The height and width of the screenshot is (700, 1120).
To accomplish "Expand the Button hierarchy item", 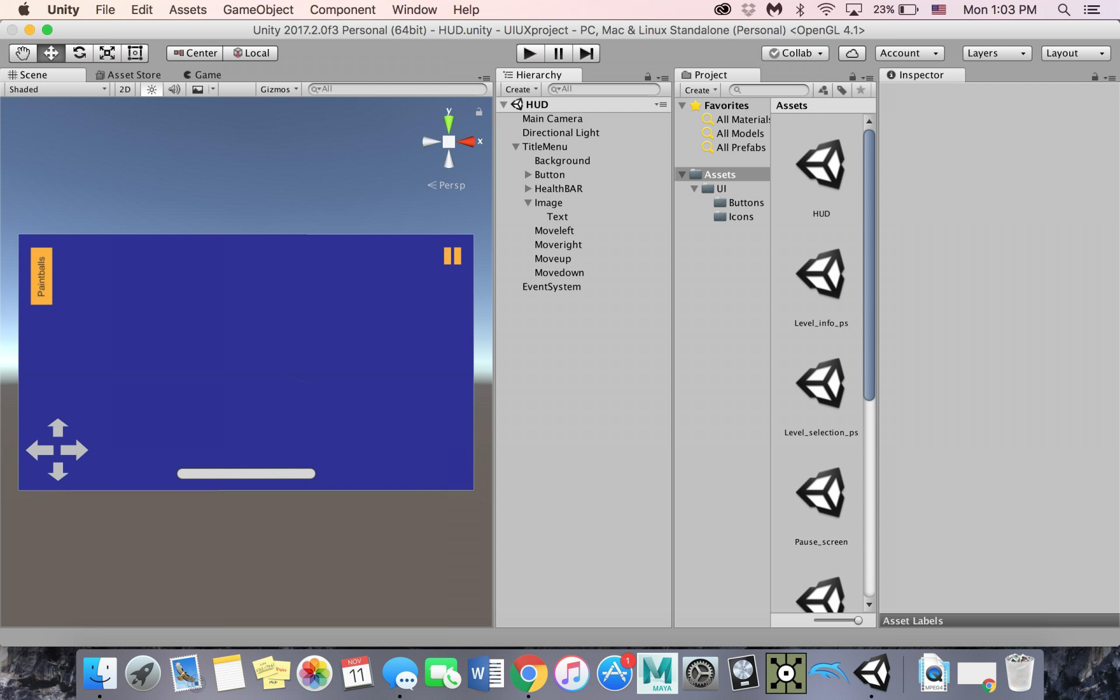I will point(528,174).
